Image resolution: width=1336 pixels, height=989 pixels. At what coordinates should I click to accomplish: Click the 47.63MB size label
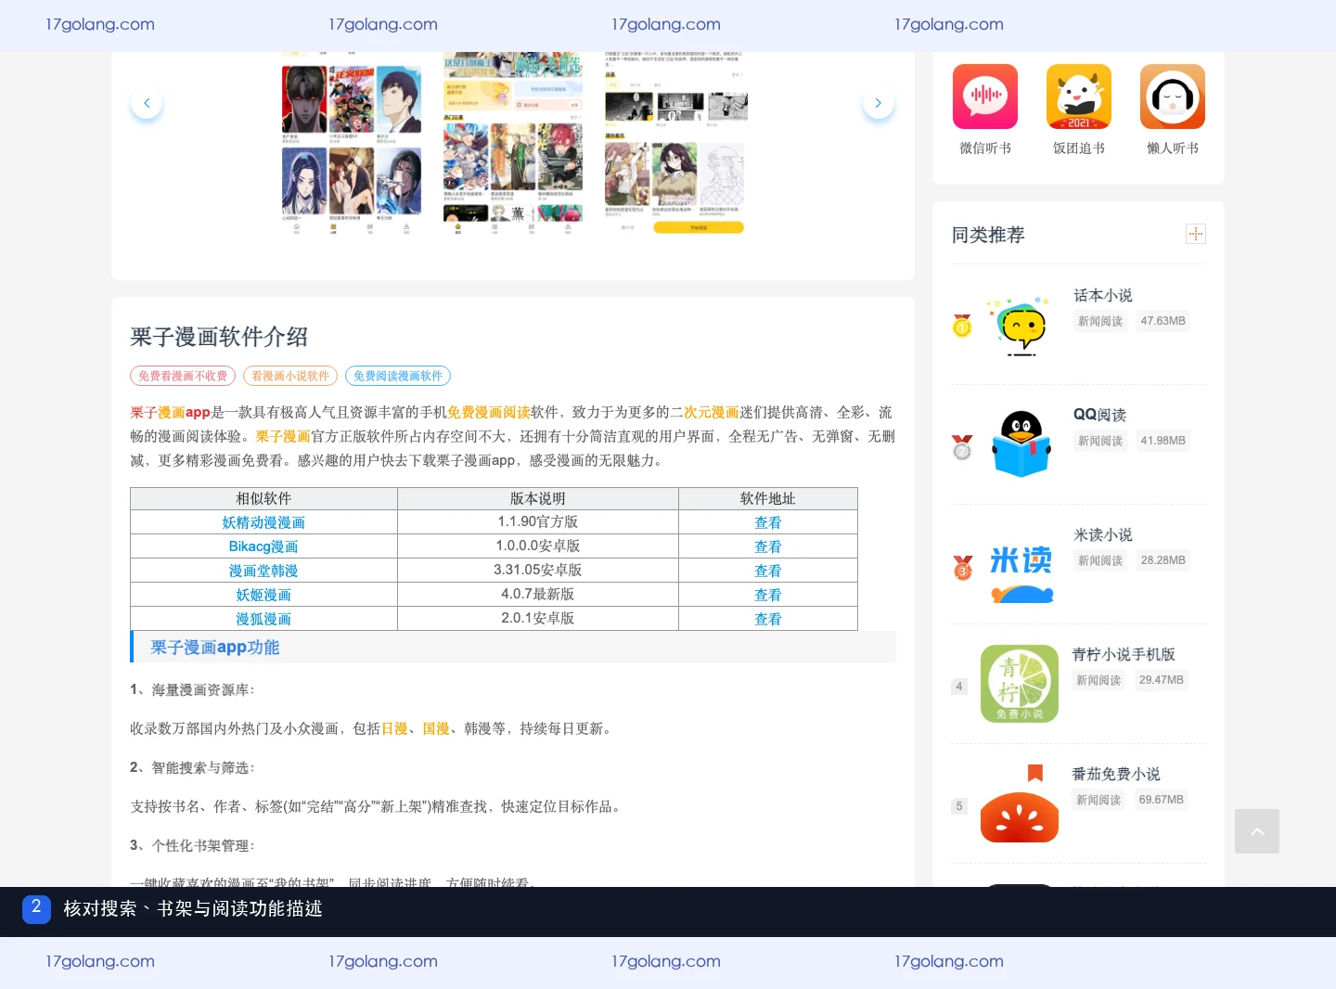point(1163,321)
